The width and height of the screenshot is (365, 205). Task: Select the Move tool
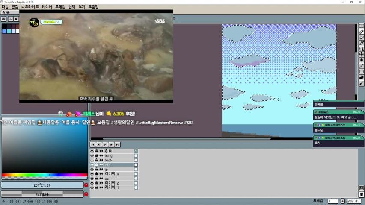click(361, 54)
